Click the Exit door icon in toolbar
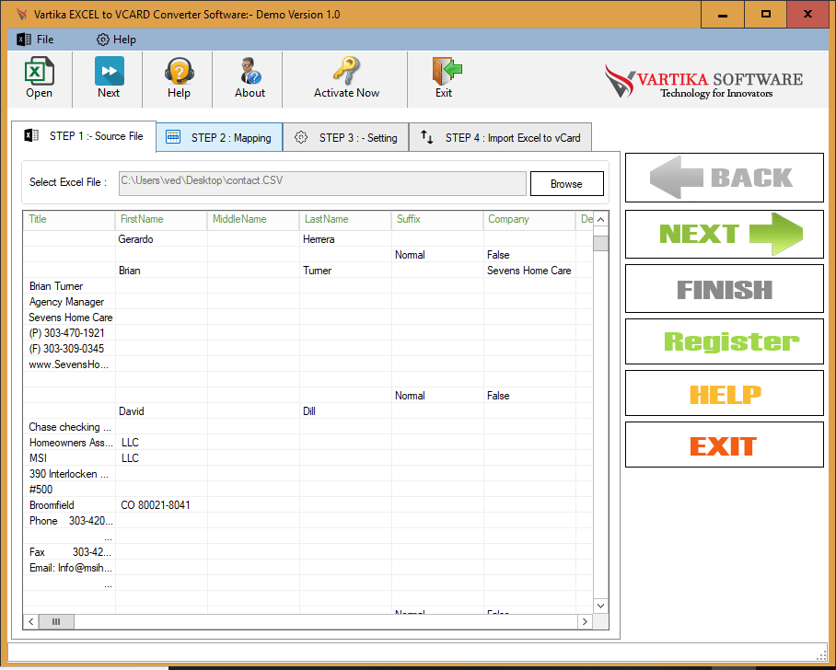 pos(444,78)
